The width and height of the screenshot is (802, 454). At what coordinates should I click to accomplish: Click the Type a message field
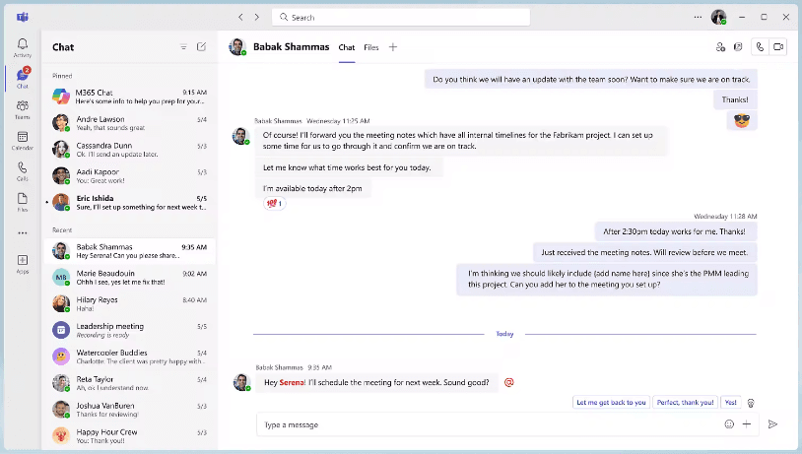point(483,424)
